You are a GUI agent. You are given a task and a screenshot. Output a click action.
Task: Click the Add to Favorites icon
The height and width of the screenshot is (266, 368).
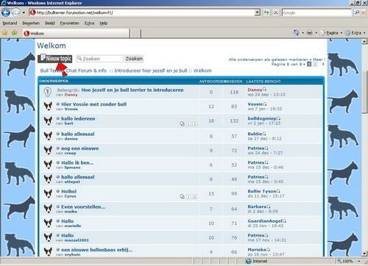[x=15, y=32]
